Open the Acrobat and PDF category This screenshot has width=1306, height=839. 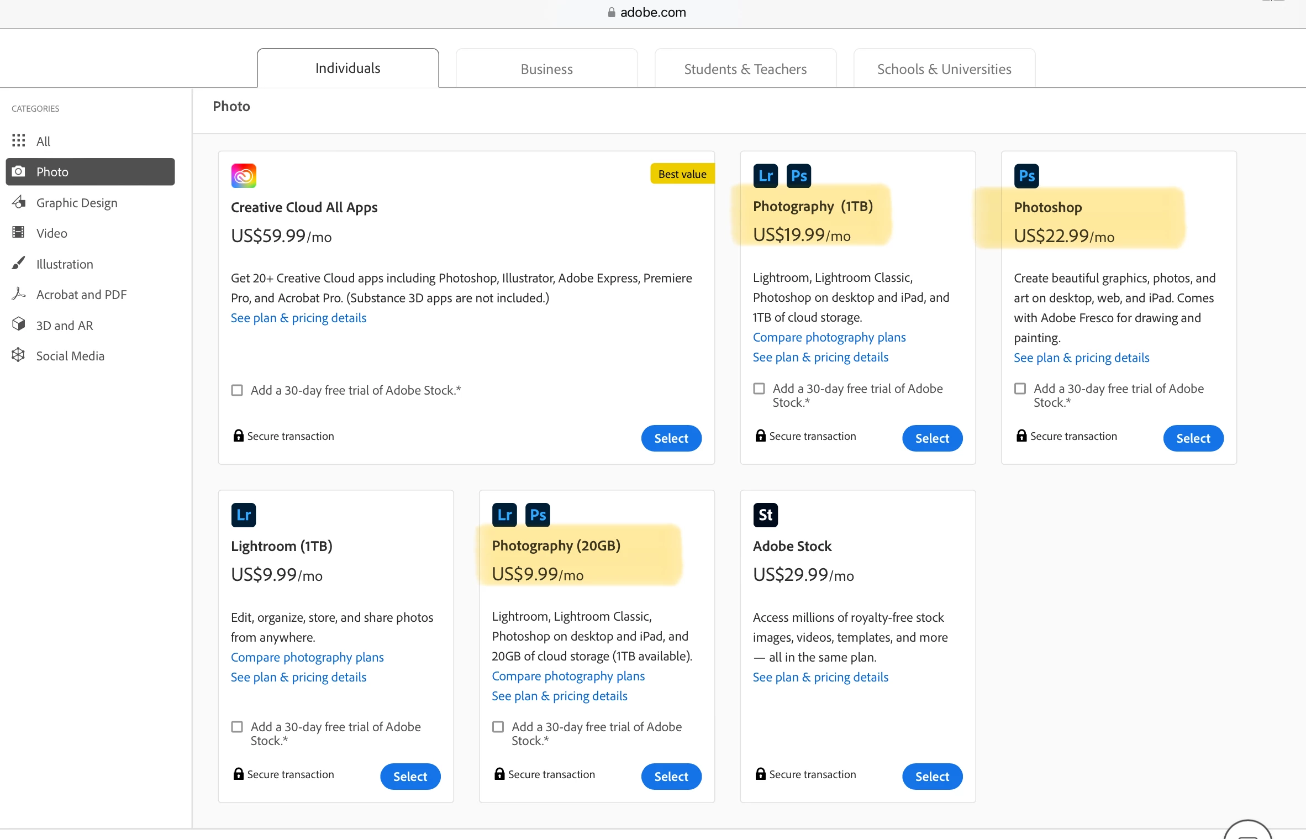click(x=81, y=295)
